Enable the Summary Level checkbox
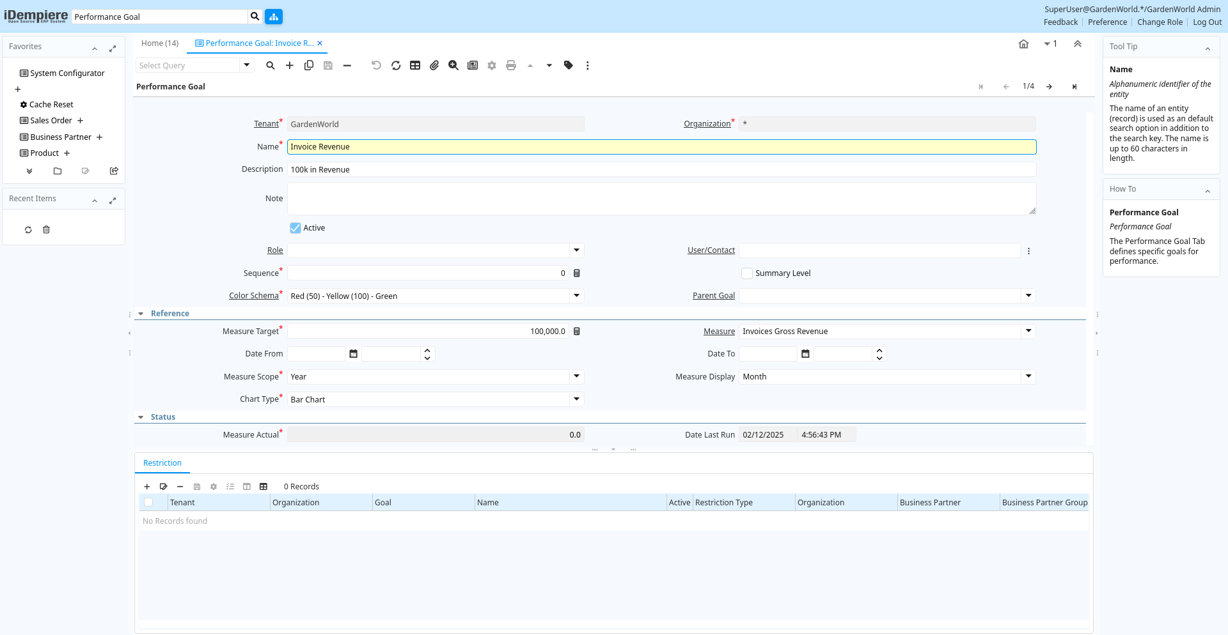1228x635 pixels. pos(747,273)
